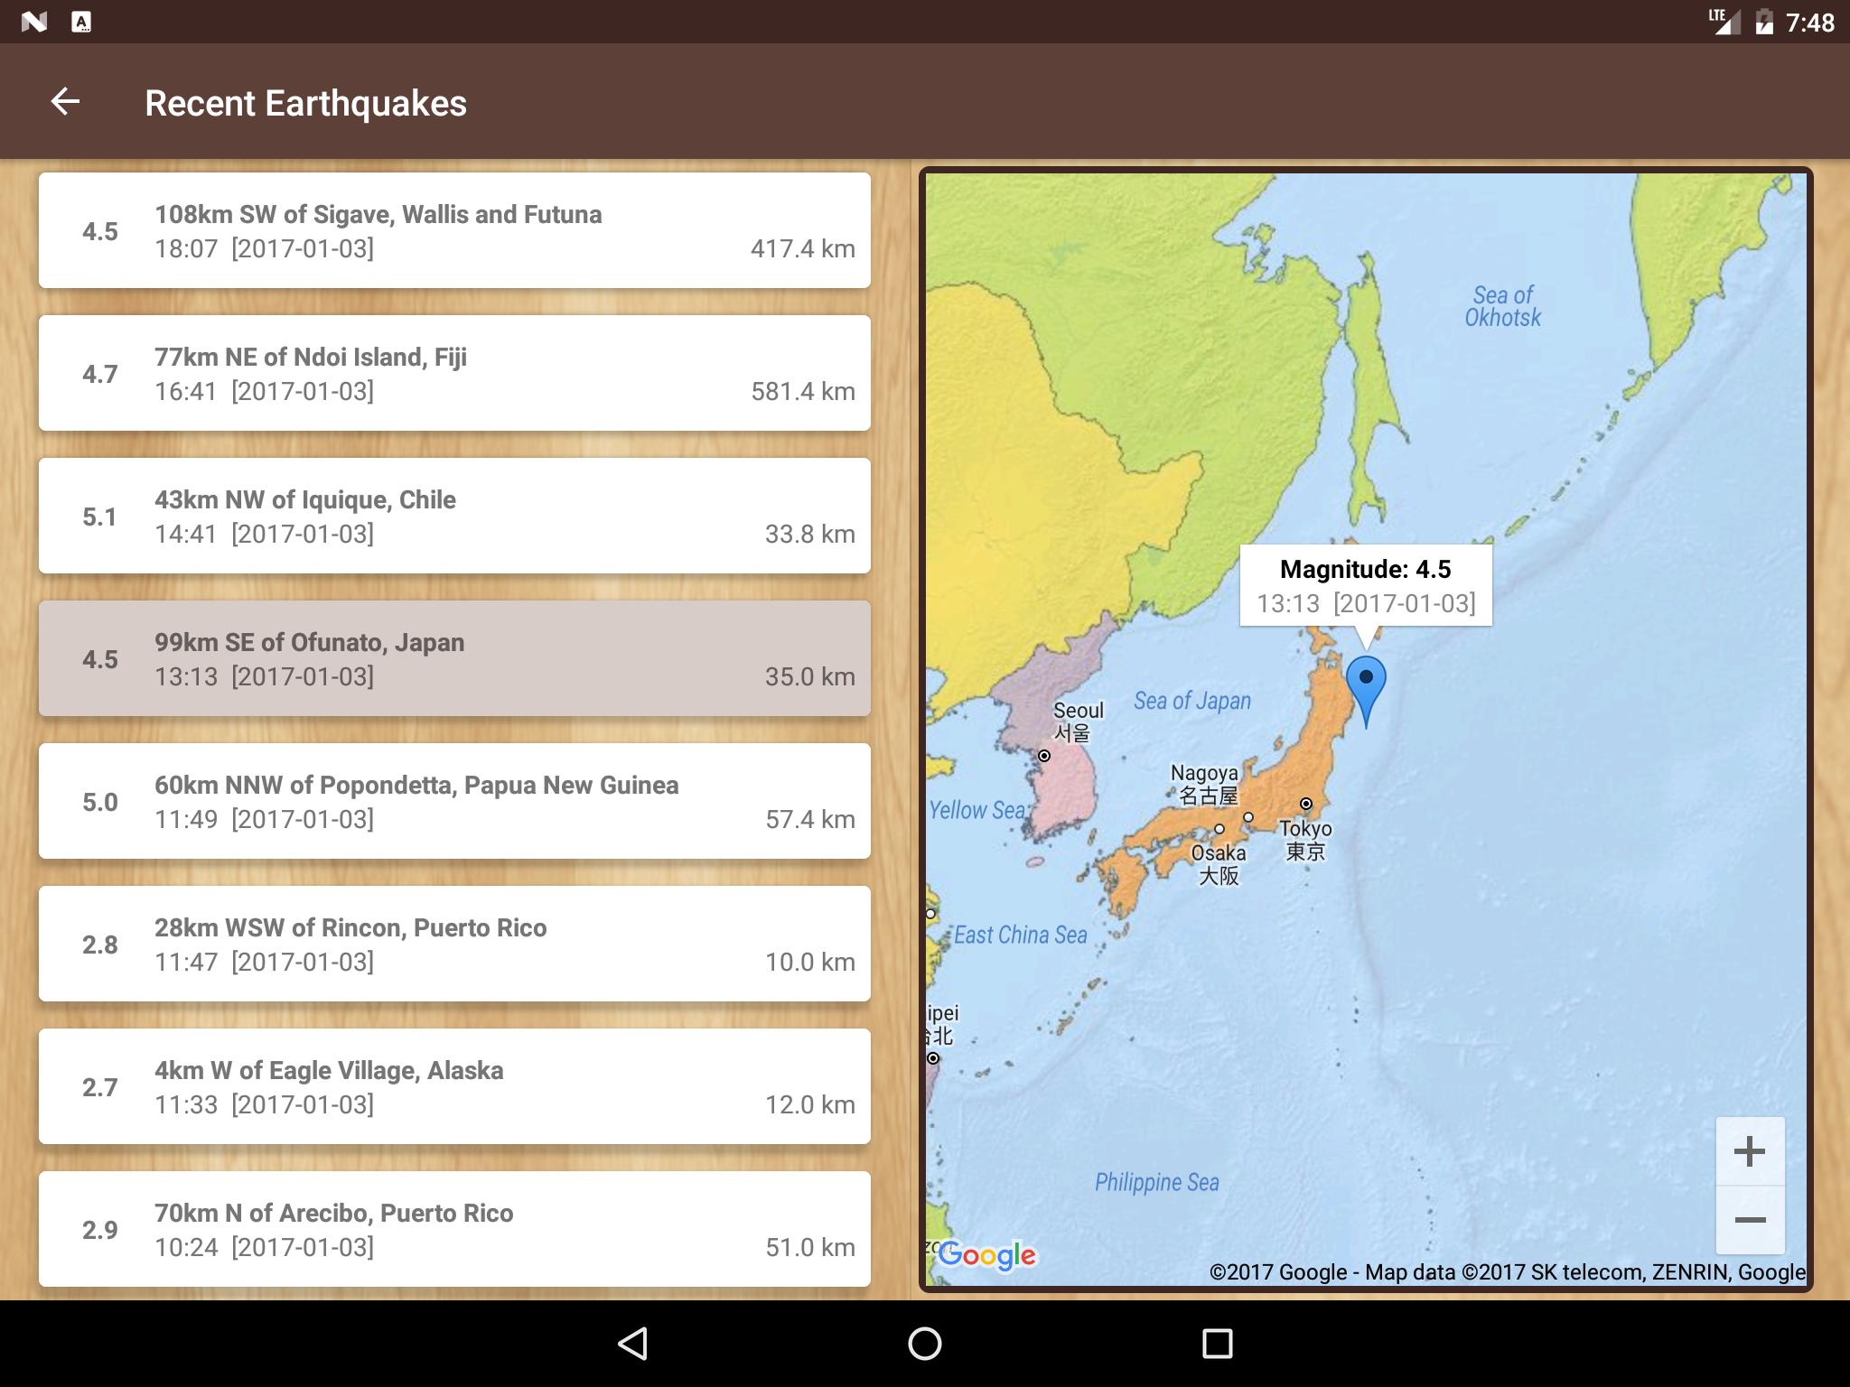The image size is (1850, 1387).
Task: Tap Yellow Sea map label
Action: 977,810
